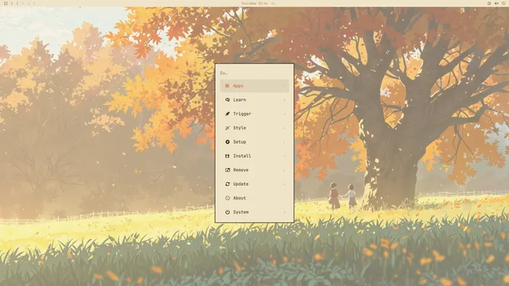
Task: Switch to workspace 4 in top bar
Action: (29, 3)
